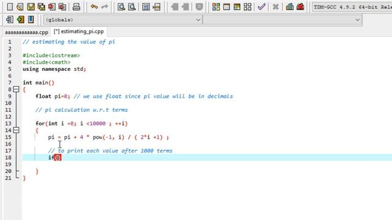Open the TDM-GCC 4.9.2 compiler dropdown
This screenshot has height=220, width=392.
pyautogui.click(x=352, y=7)
